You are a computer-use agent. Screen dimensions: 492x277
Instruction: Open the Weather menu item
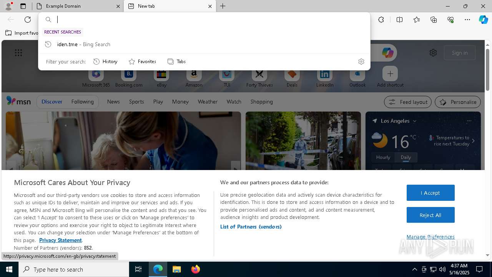[208, 102]
